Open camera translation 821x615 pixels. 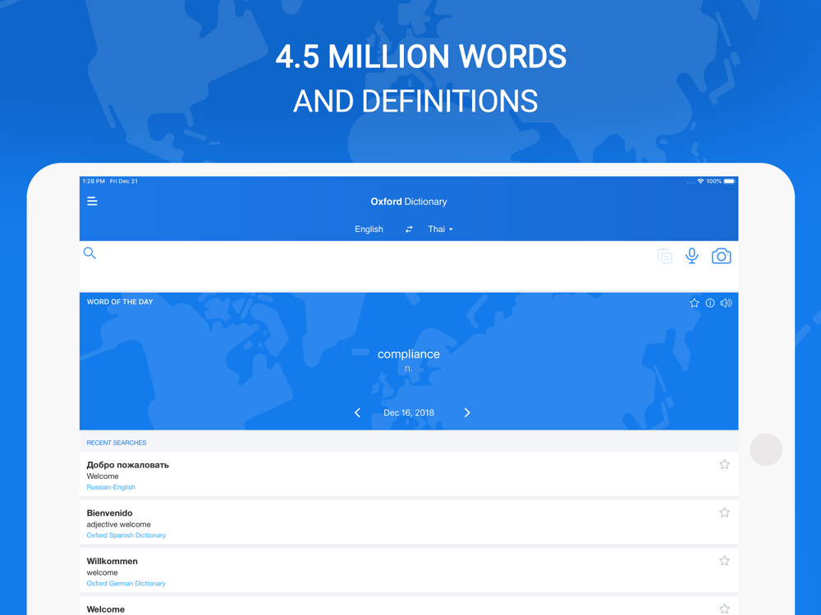(x=721, y=256)
